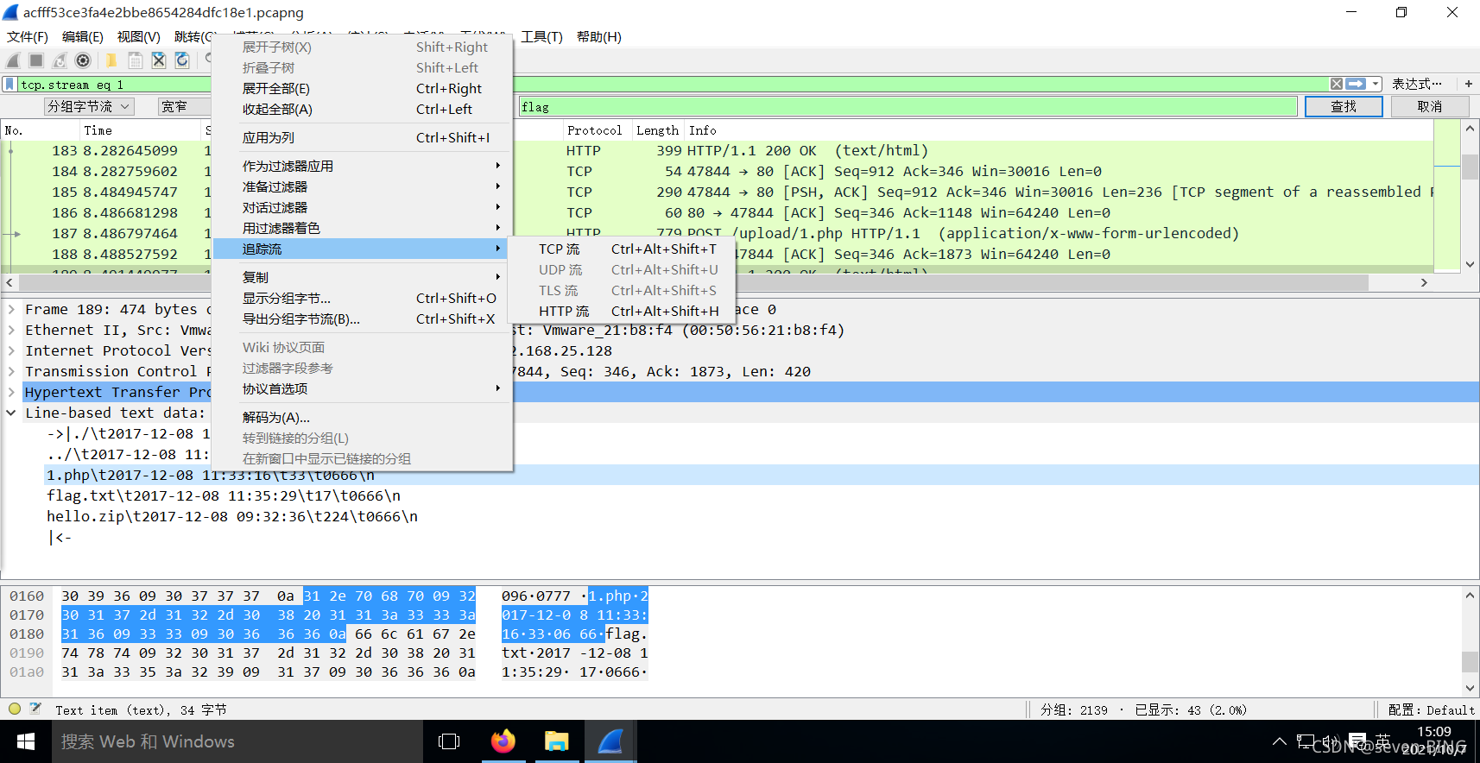1480x763 pixels.
Task: Open the 视图(V) menu
Action: point(139,36)
